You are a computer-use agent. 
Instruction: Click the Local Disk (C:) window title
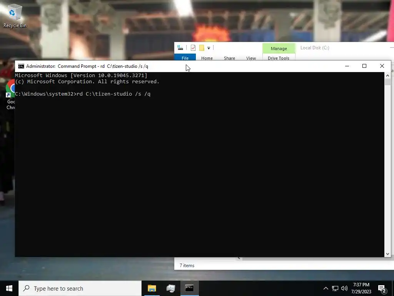coord(315,48)
